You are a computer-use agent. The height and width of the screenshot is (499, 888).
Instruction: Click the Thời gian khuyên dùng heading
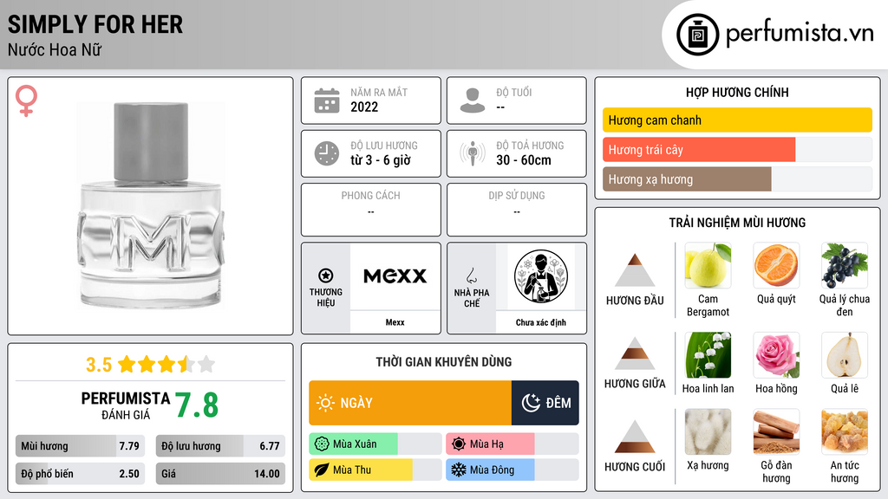444,361
